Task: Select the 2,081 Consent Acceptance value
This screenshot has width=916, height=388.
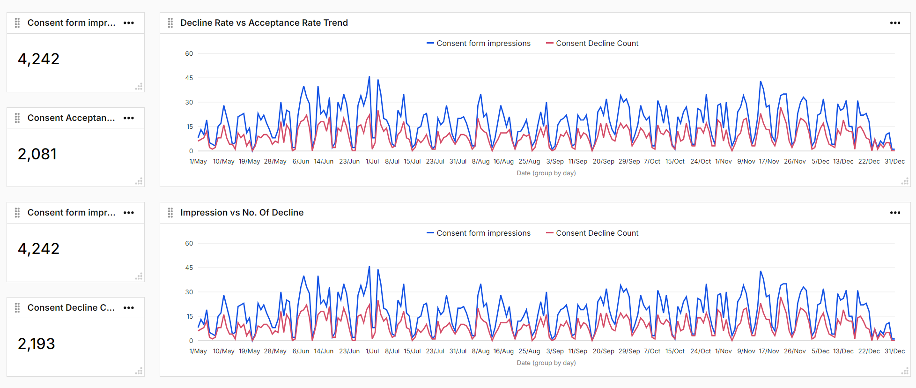Action: coord(37,154)
